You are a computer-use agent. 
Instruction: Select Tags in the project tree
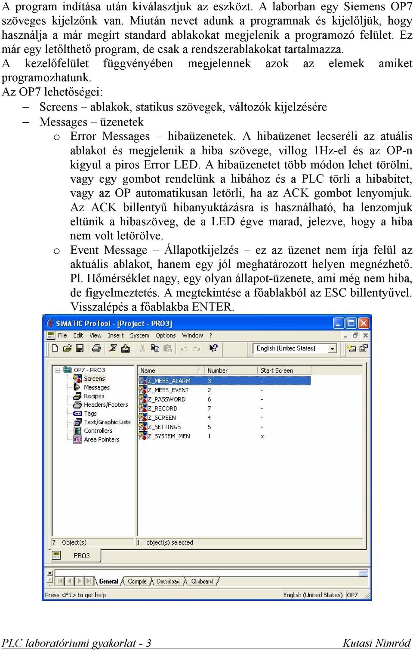tap(90, 413)
